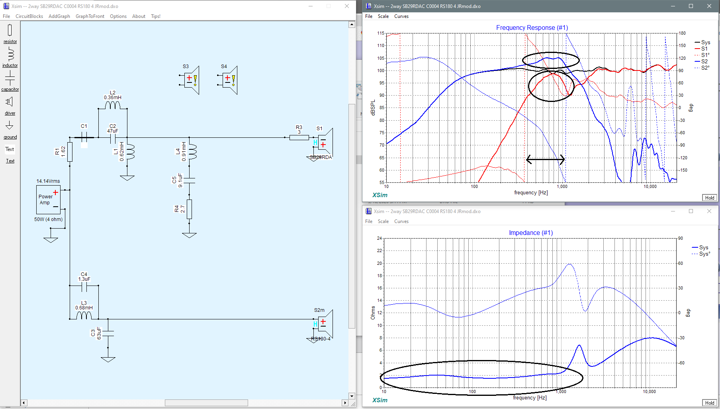Click the S1 legend entry in Frequency Response
This screenshot has width=720, height=409.
701,49
